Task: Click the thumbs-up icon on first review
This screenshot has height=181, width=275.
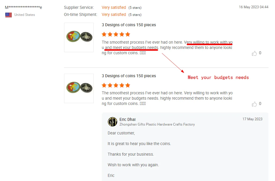Action: [254, 53]
